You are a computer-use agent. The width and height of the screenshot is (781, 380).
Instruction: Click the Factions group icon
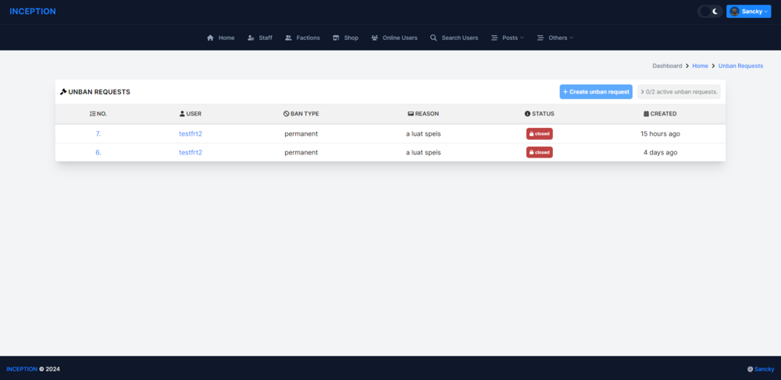(288, 37)
